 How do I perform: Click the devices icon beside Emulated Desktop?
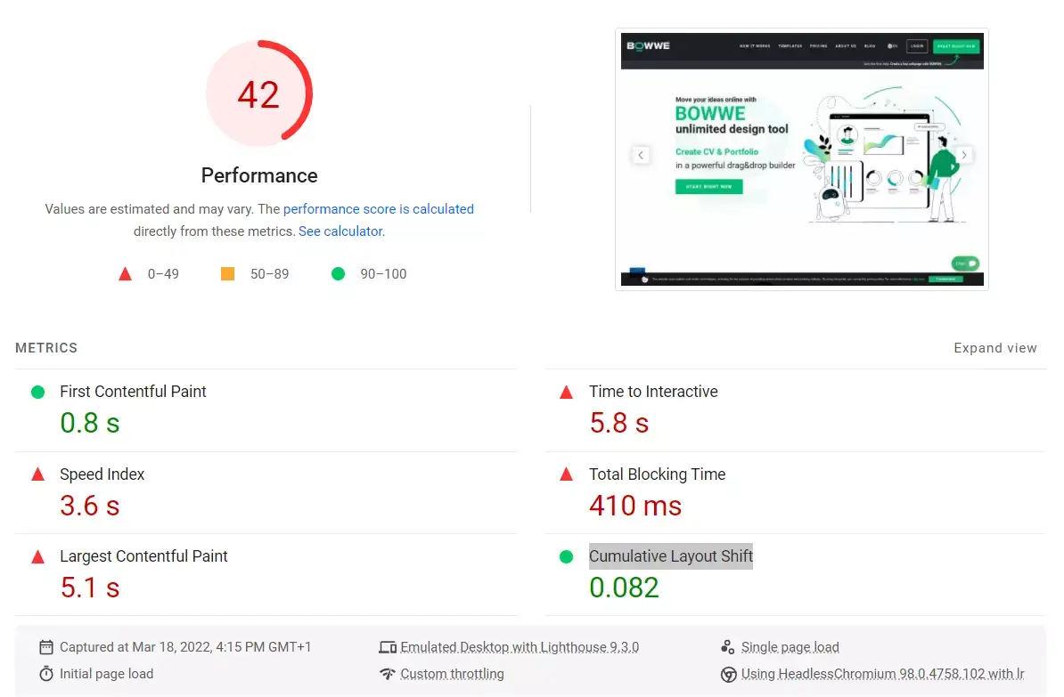pos(388,647)
